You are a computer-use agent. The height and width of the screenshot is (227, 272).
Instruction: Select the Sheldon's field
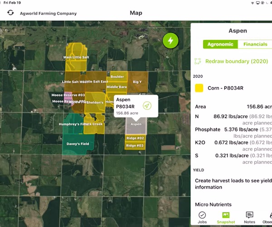95,103
